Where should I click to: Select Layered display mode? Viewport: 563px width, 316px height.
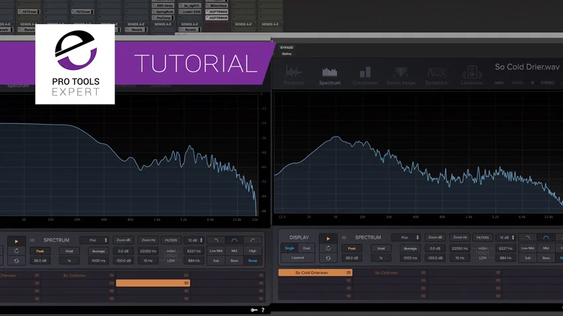point(297,258)
